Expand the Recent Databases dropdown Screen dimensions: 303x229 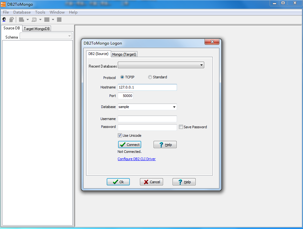pos(201,65)
